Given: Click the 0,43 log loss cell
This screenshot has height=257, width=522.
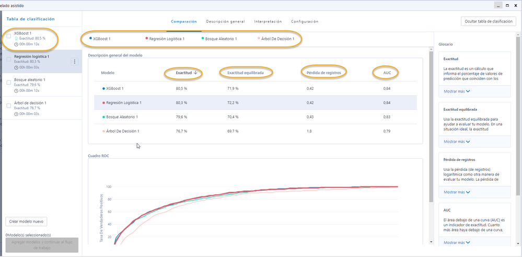Looking at the screenshot, I should point(310,117).
